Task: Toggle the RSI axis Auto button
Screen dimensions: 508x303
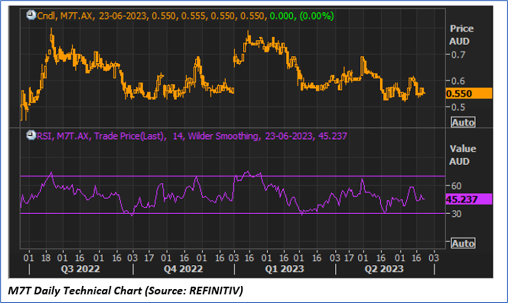Action: [463, 243]
